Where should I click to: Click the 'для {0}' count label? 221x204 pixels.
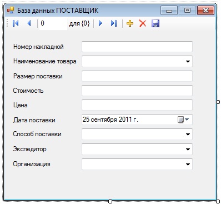[x=79, y=23]
